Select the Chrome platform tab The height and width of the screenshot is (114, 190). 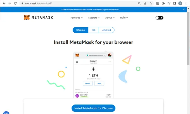[80, 30]
